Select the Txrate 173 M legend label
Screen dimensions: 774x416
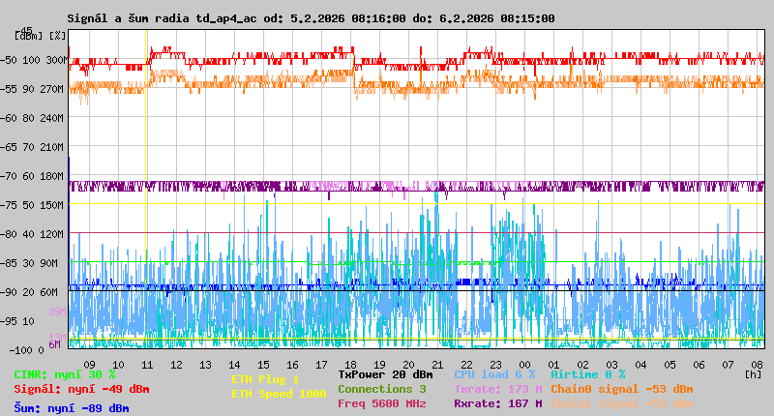[497, 389]
